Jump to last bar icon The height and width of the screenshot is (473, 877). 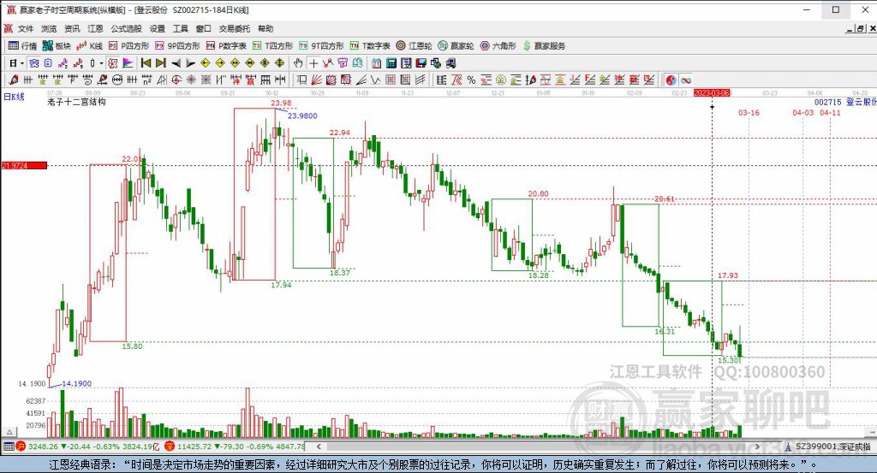[x=160, y=63]
